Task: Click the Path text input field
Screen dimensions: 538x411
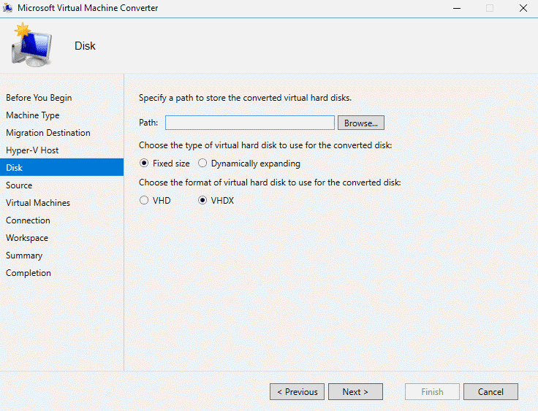Action: (249, 123)
